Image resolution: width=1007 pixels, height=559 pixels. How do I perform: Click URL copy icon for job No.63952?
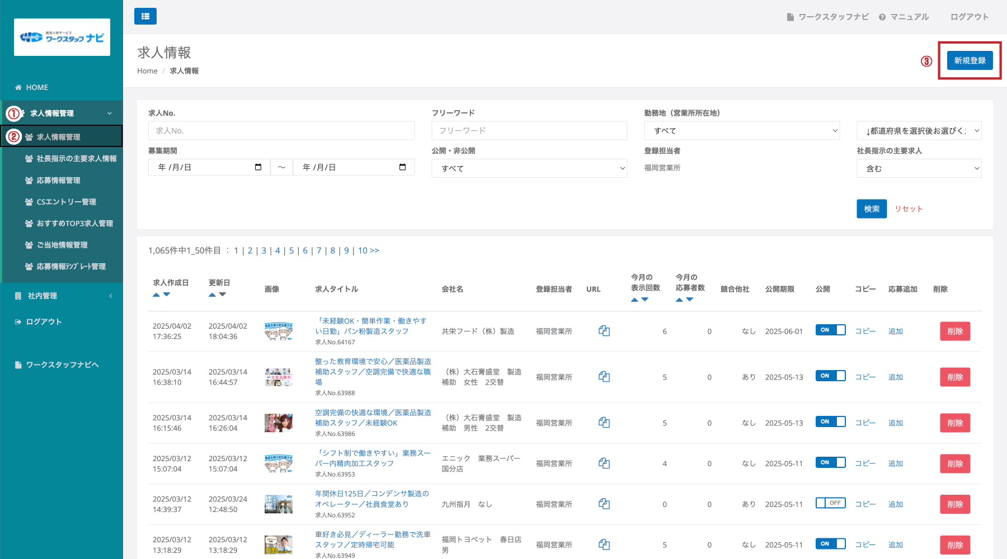point(604,504)
